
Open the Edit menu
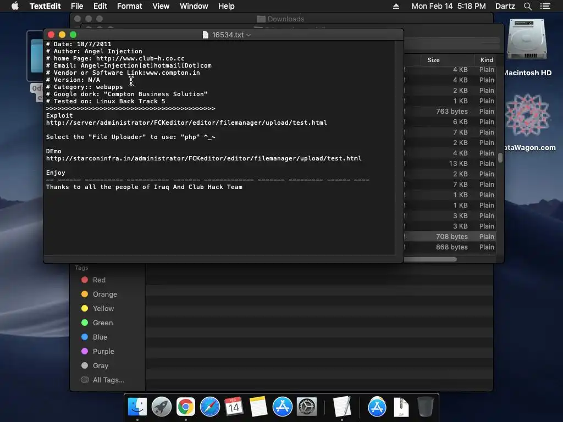100,6
